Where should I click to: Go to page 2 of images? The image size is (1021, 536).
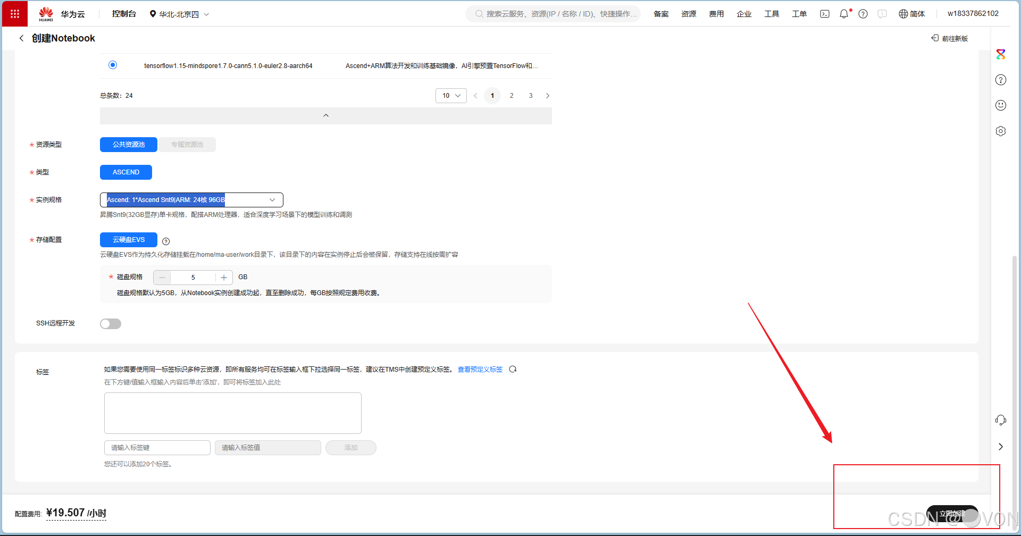[x=512, y=96]
